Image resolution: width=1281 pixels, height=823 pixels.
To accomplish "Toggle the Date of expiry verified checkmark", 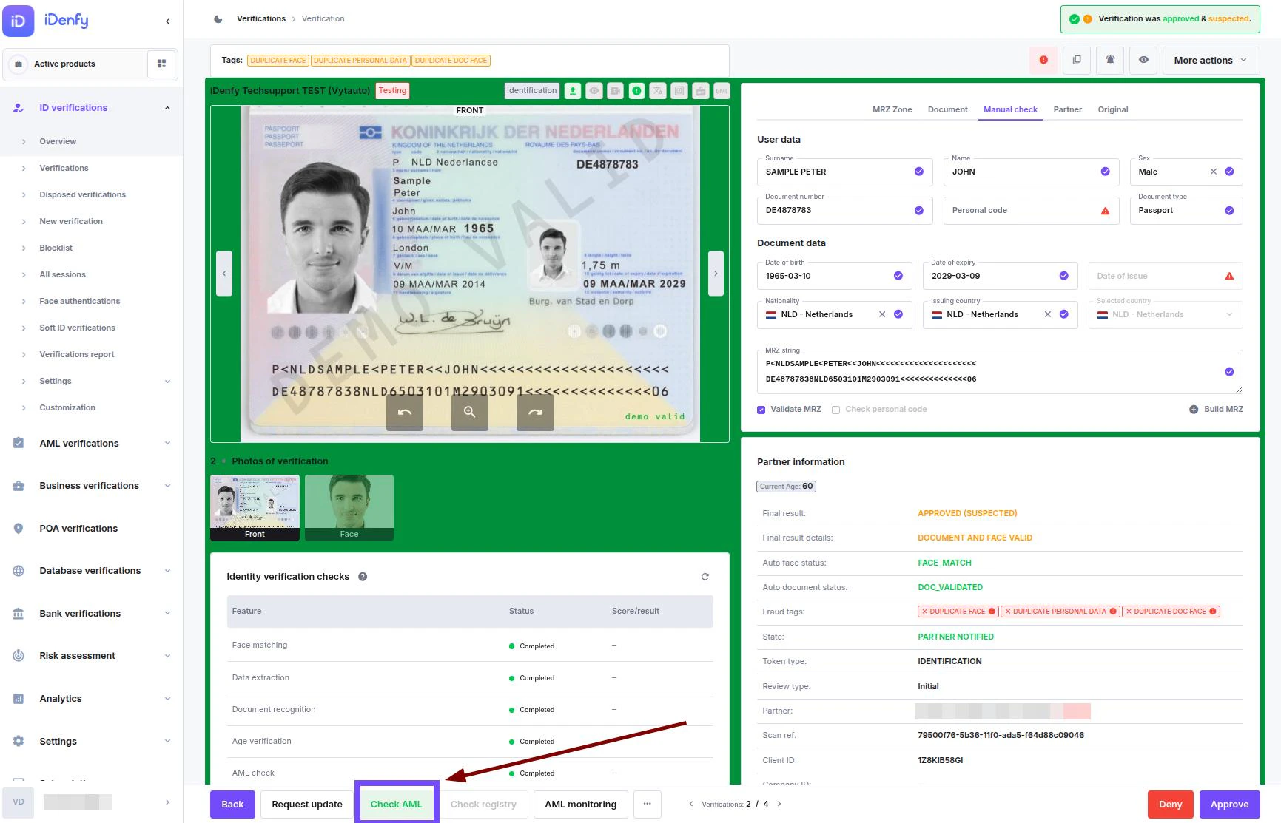I will coord(1064,276).
